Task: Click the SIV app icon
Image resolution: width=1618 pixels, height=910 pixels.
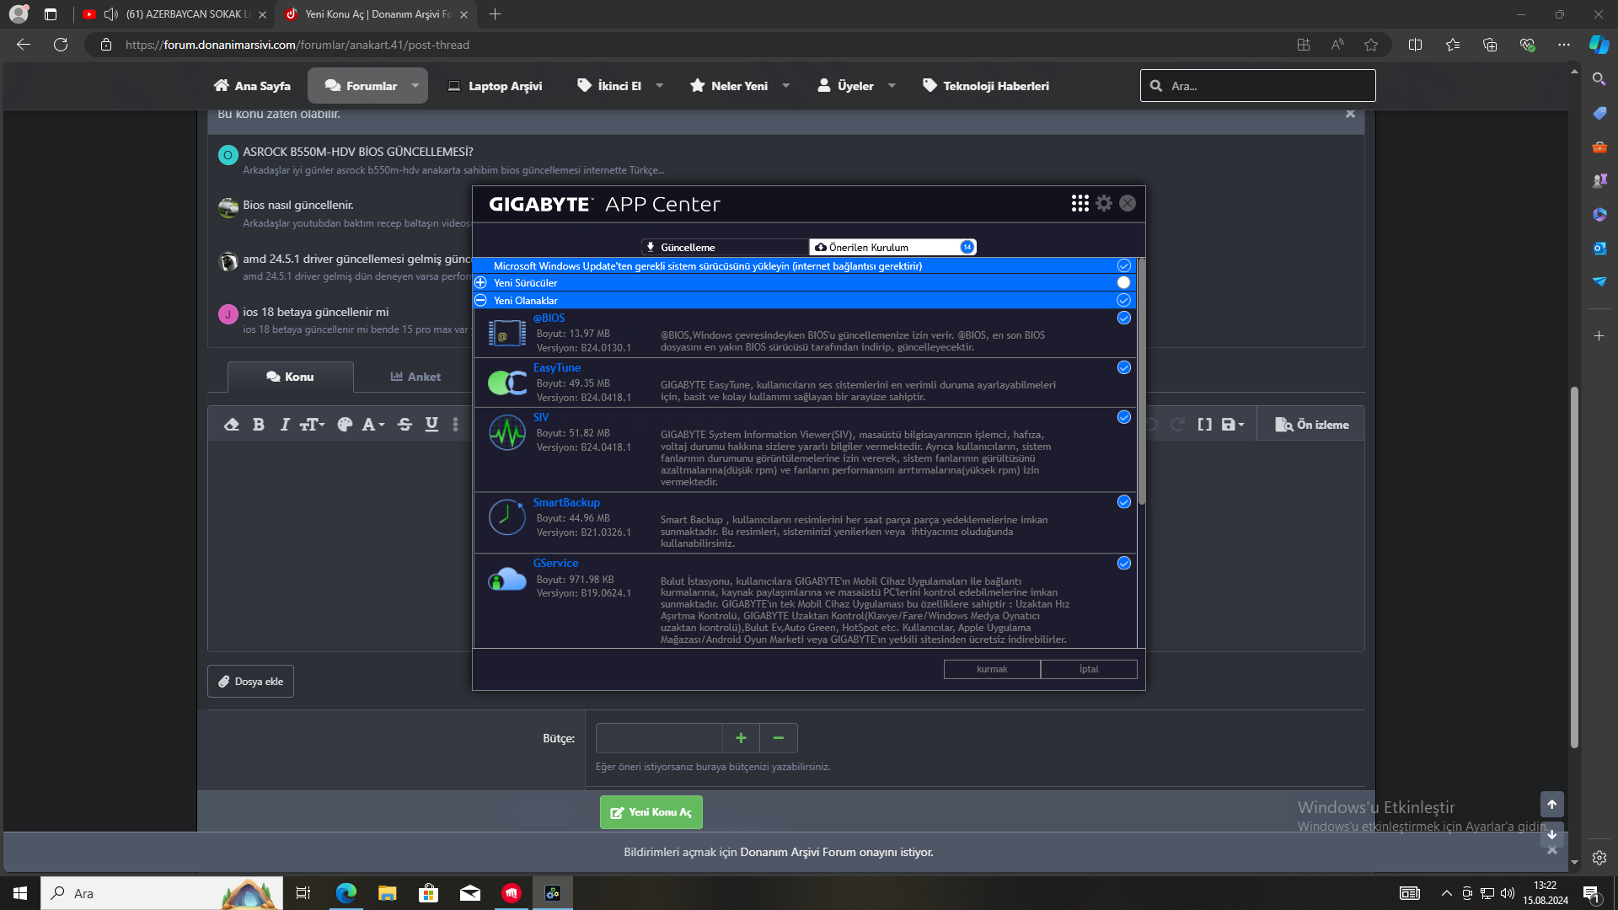Action: (x=507, y=432)
